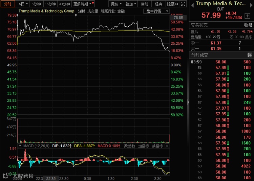Click the 成交量 label in chart header

93,11
